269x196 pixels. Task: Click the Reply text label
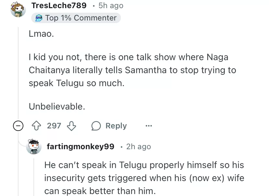tap(116, 126)
